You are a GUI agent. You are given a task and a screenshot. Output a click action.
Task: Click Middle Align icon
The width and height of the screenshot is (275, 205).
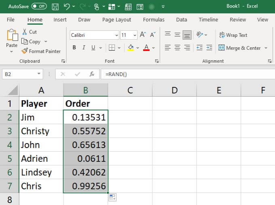177,34
